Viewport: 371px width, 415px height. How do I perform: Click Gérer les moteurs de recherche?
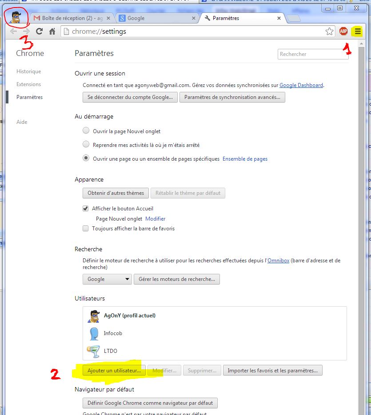pos(177,279)
